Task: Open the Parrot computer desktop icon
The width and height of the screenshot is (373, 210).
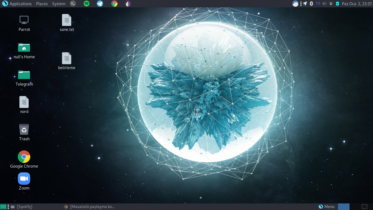Action: 24,20
